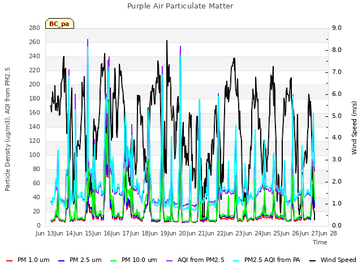
Task: Click the 160 tick on left axis
Action: click(x=35, y=112)
